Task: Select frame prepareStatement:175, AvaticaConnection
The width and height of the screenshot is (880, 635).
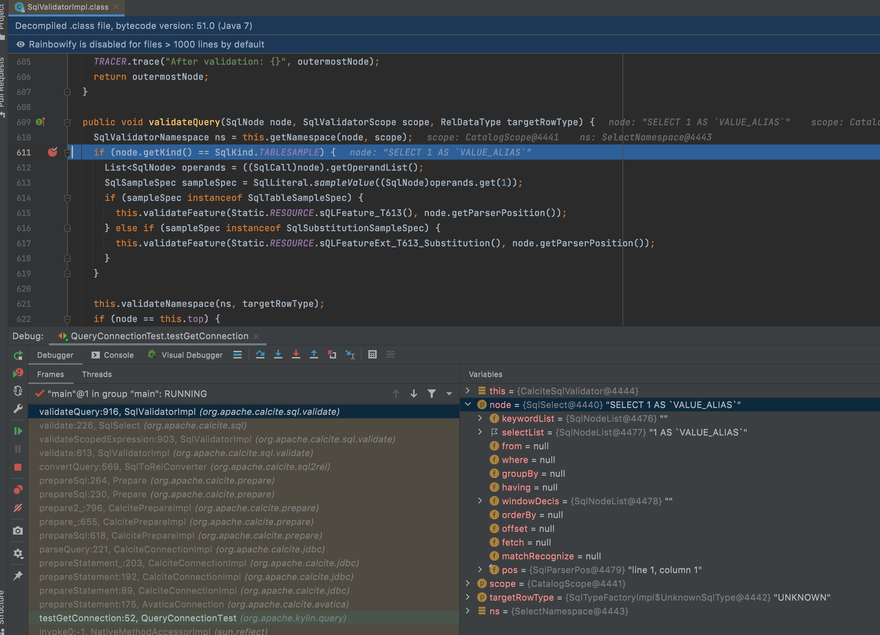Action: pos(244,604)
